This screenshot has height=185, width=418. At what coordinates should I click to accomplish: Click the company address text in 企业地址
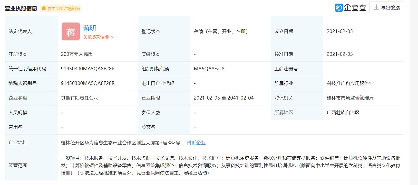click(121, 143)
